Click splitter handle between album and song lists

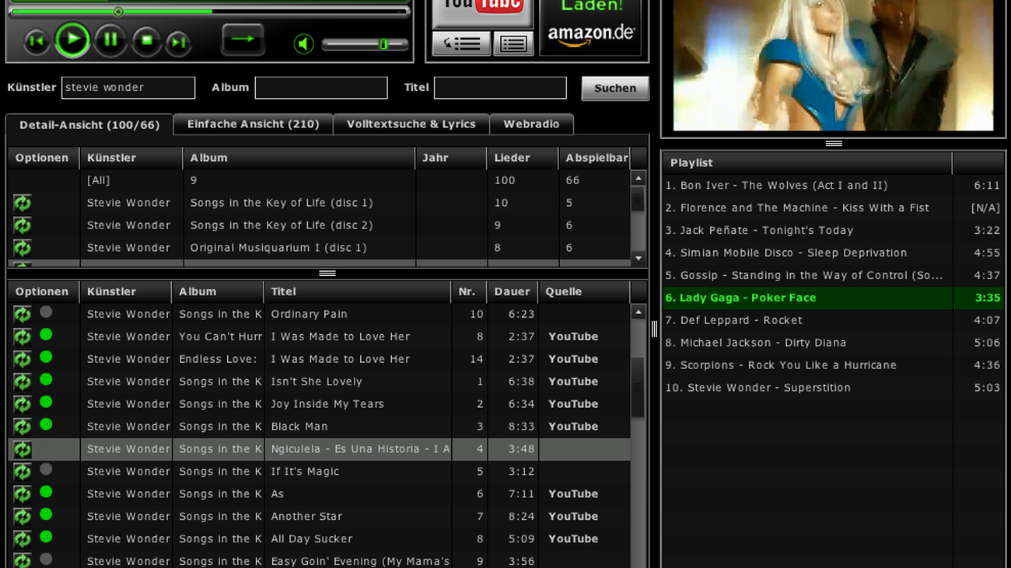coord(327,274)
